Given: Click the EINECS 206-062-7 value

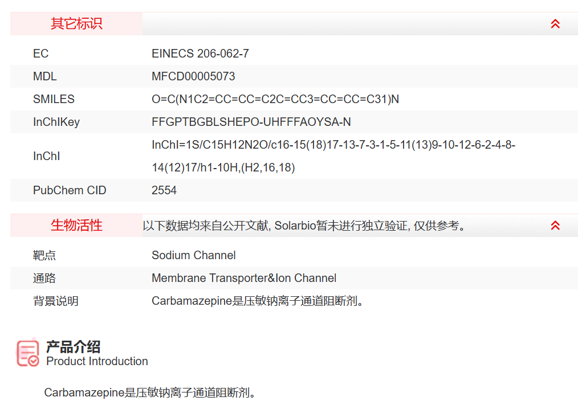Looking at the screenshot, I should 200,54.
